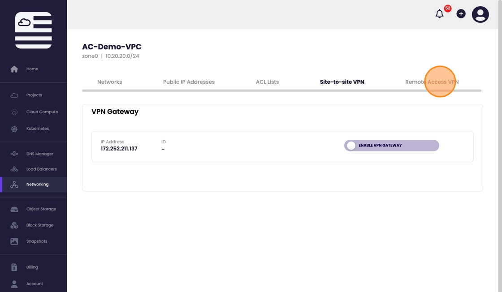The width and height of the screenshot is (502, 292).
Task: Select the Site-to-site VPN tab
Action: pos(342,82)
